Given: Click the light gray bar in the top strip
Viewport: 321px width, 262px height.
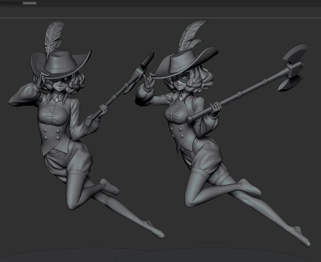Looking at the screenshot, I should (29, 3).
